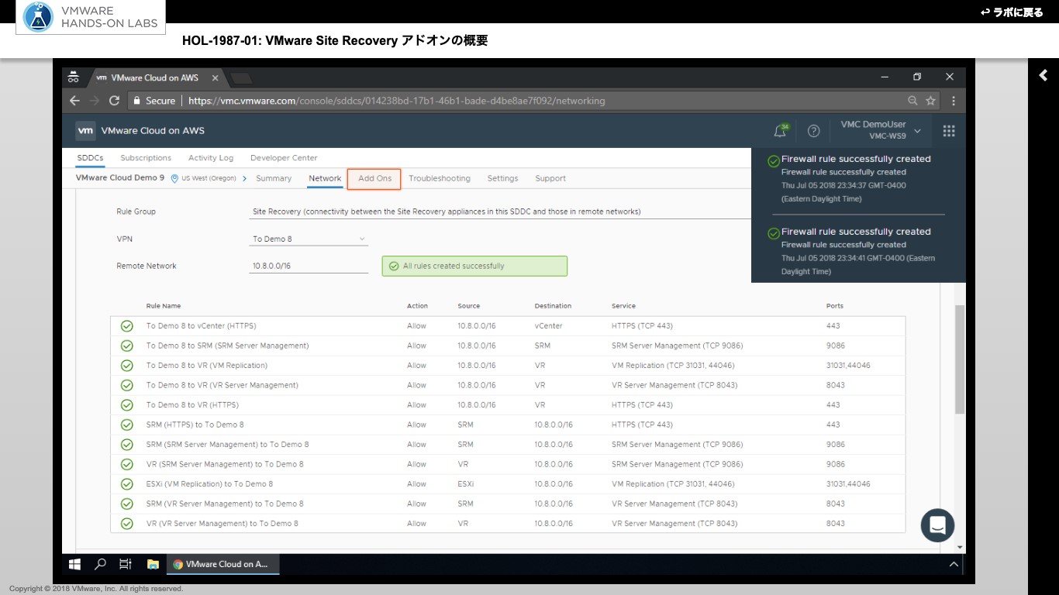Click the Ports column header
The width and height of the screenshot is (1059, 595).
(x=835, y=306)
